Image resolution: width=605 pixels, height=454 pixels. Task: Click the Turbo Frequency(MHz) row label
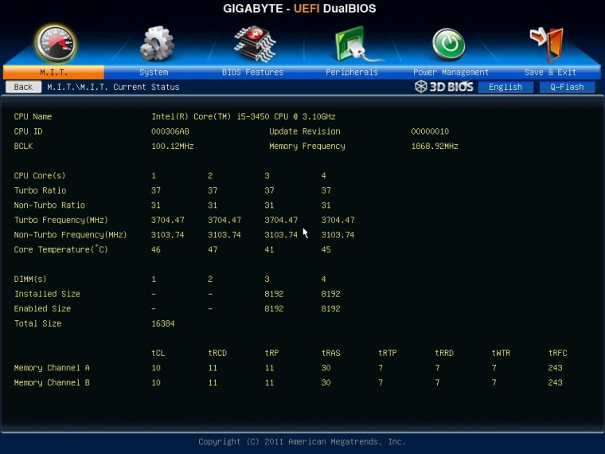pyautogui.click(x=61, y=220)
